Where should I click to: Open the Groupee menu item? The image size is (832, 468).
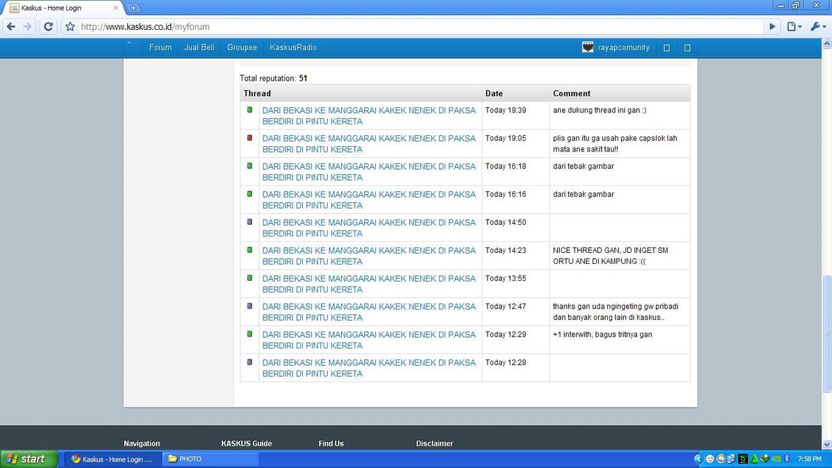click(242, 47)
